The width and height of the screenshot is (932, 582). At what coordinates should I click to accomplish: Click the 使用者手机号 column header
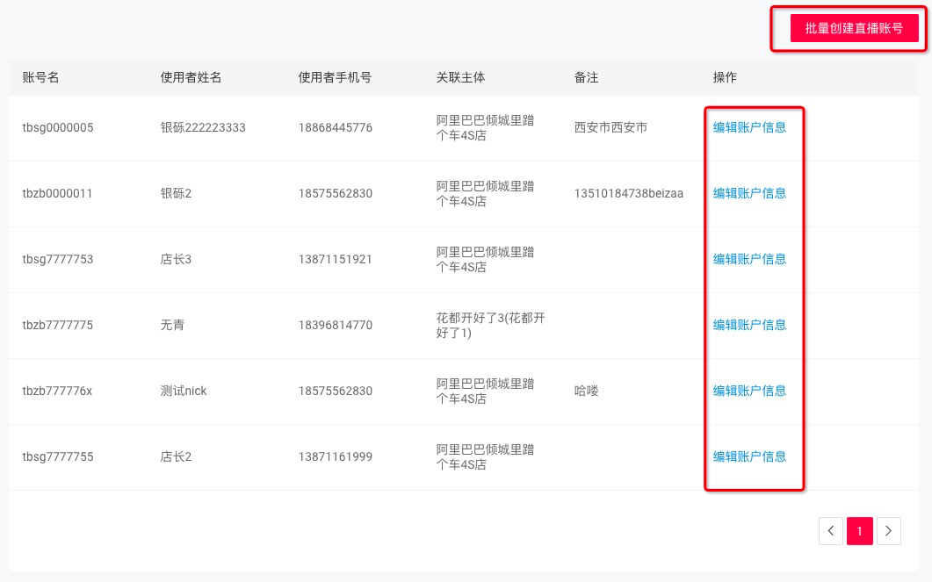[x=335, y=77]
